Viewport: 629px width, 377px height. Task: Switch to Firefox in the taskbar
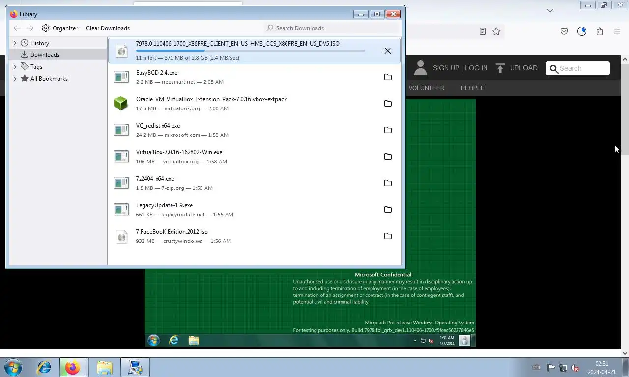73,367
